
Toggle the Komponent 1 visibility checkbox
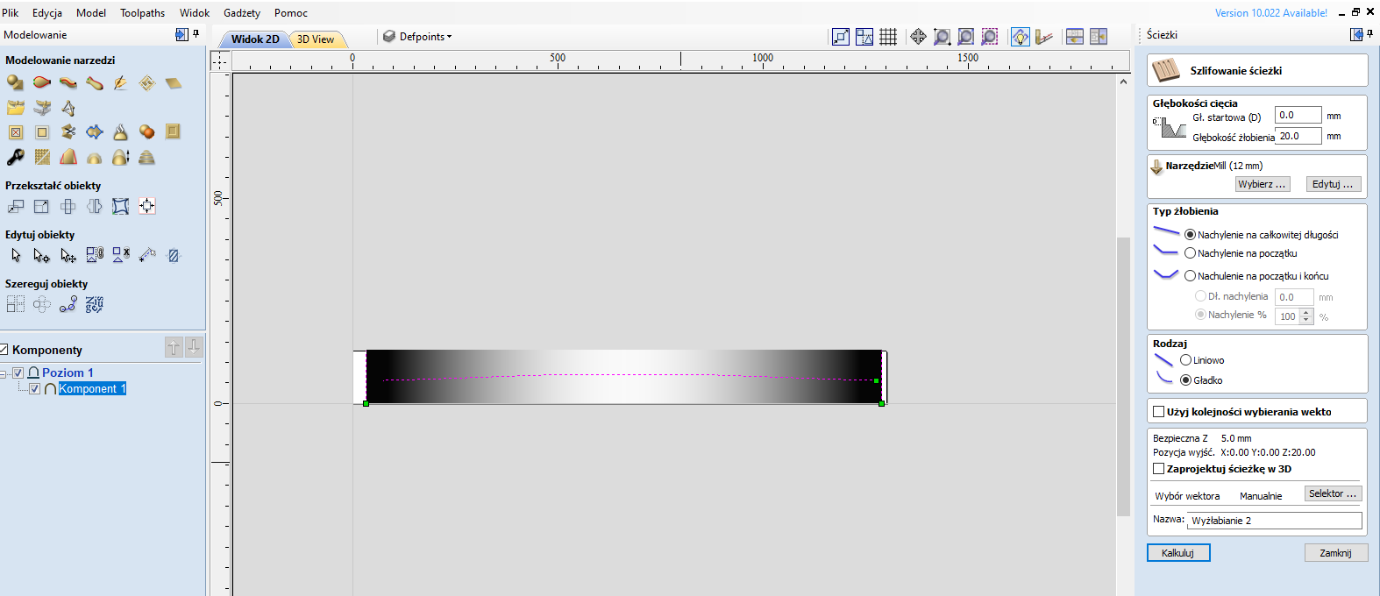pyautogui.click(x=35, y=388)
